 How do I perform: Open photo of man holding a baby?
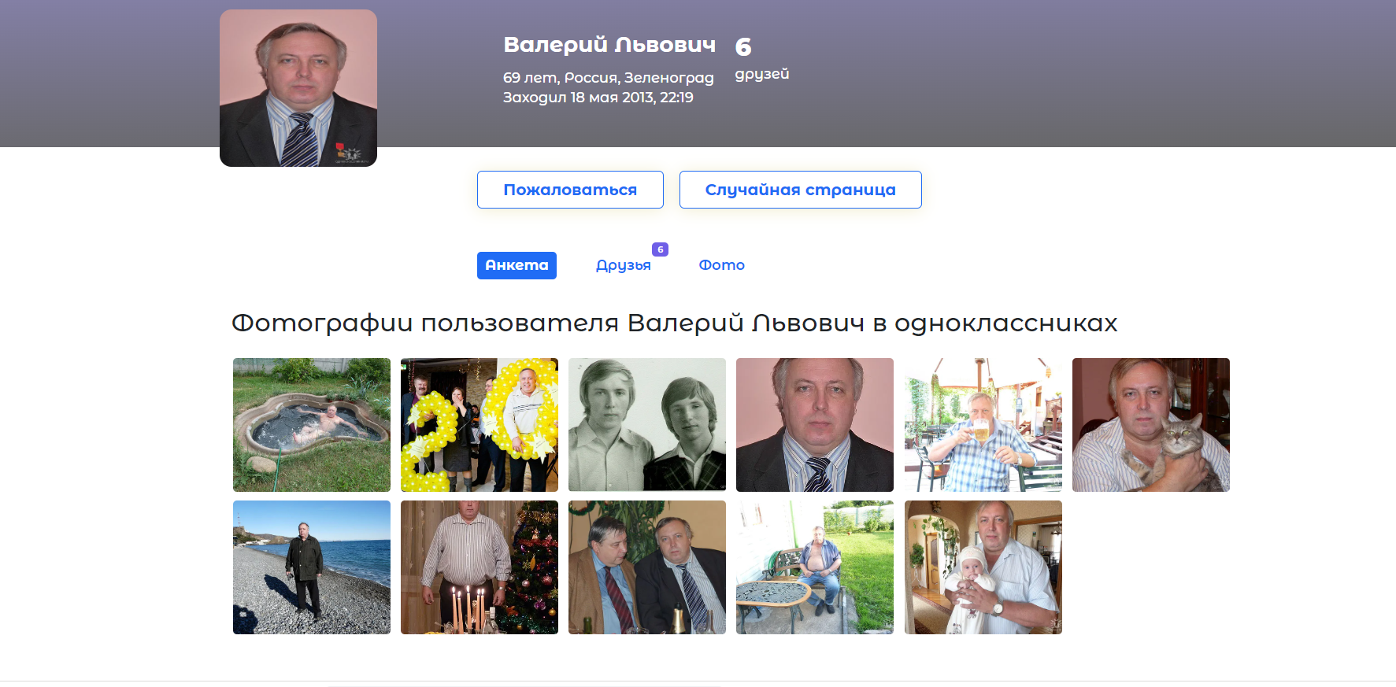[983, 567]
